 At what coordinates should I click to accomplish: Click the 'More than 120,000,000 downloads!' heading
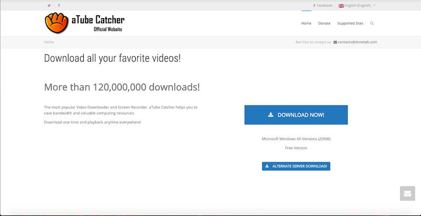[x=122, y=87]
